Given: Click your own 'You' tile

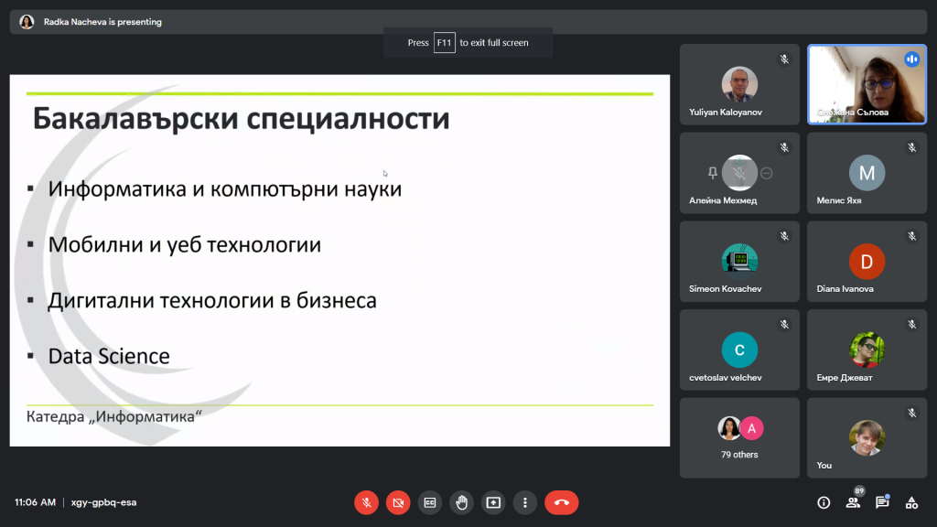Looking at the screenshot, I should (867, 438).
